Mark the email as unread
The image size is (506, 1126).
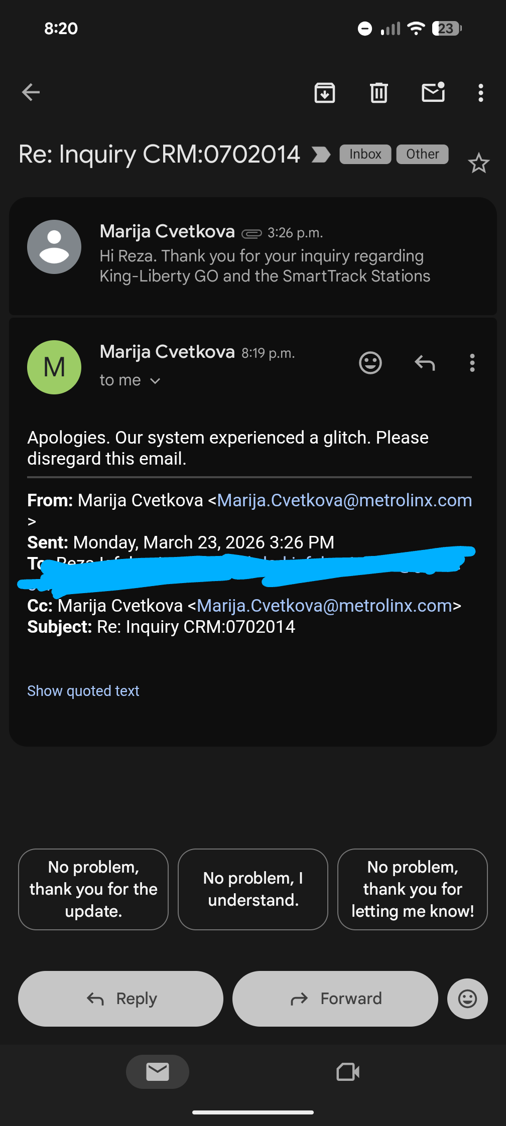click(433, 92)
